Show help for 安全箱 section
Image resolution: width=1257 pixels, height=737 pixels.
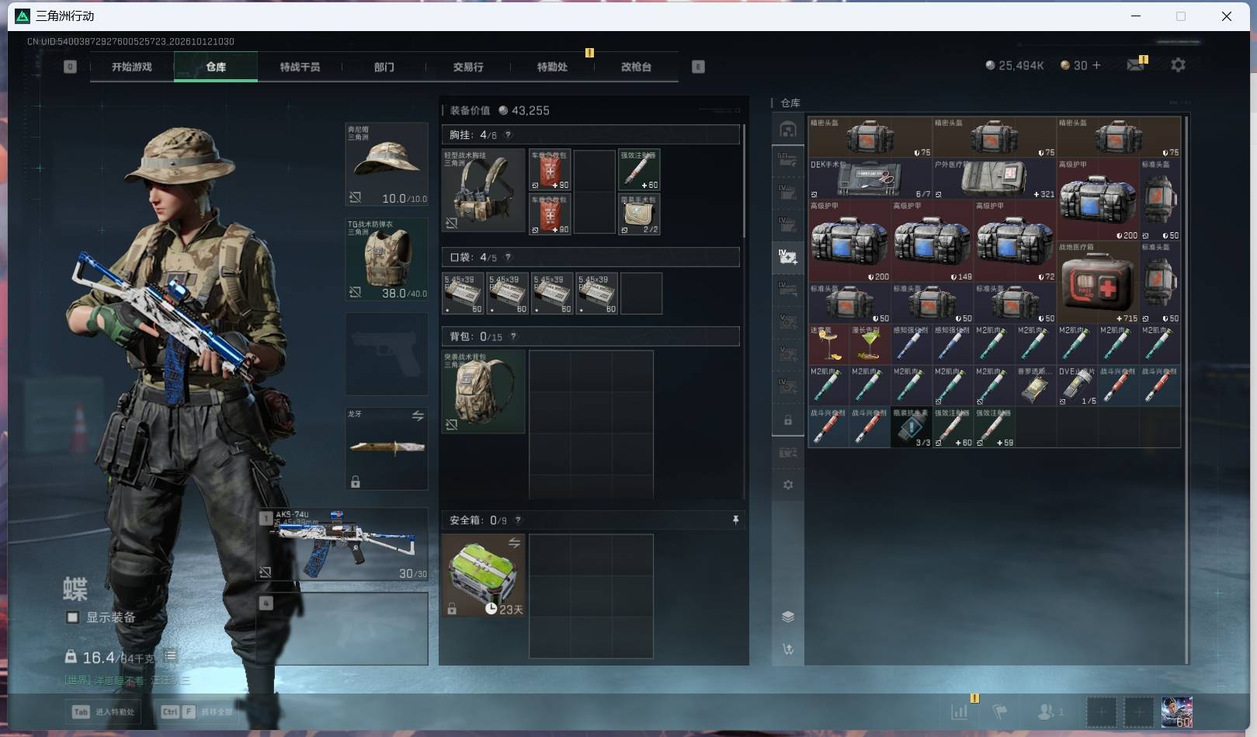[518, 520]
